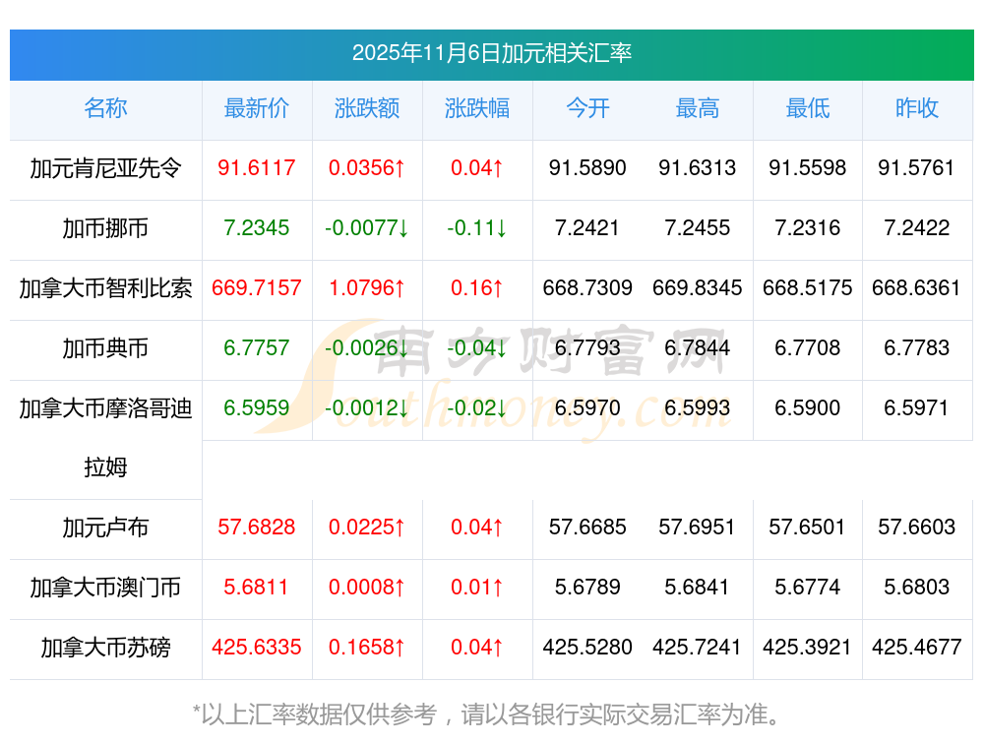
Task: Click low value 6.7708
Action: point(808,347)
